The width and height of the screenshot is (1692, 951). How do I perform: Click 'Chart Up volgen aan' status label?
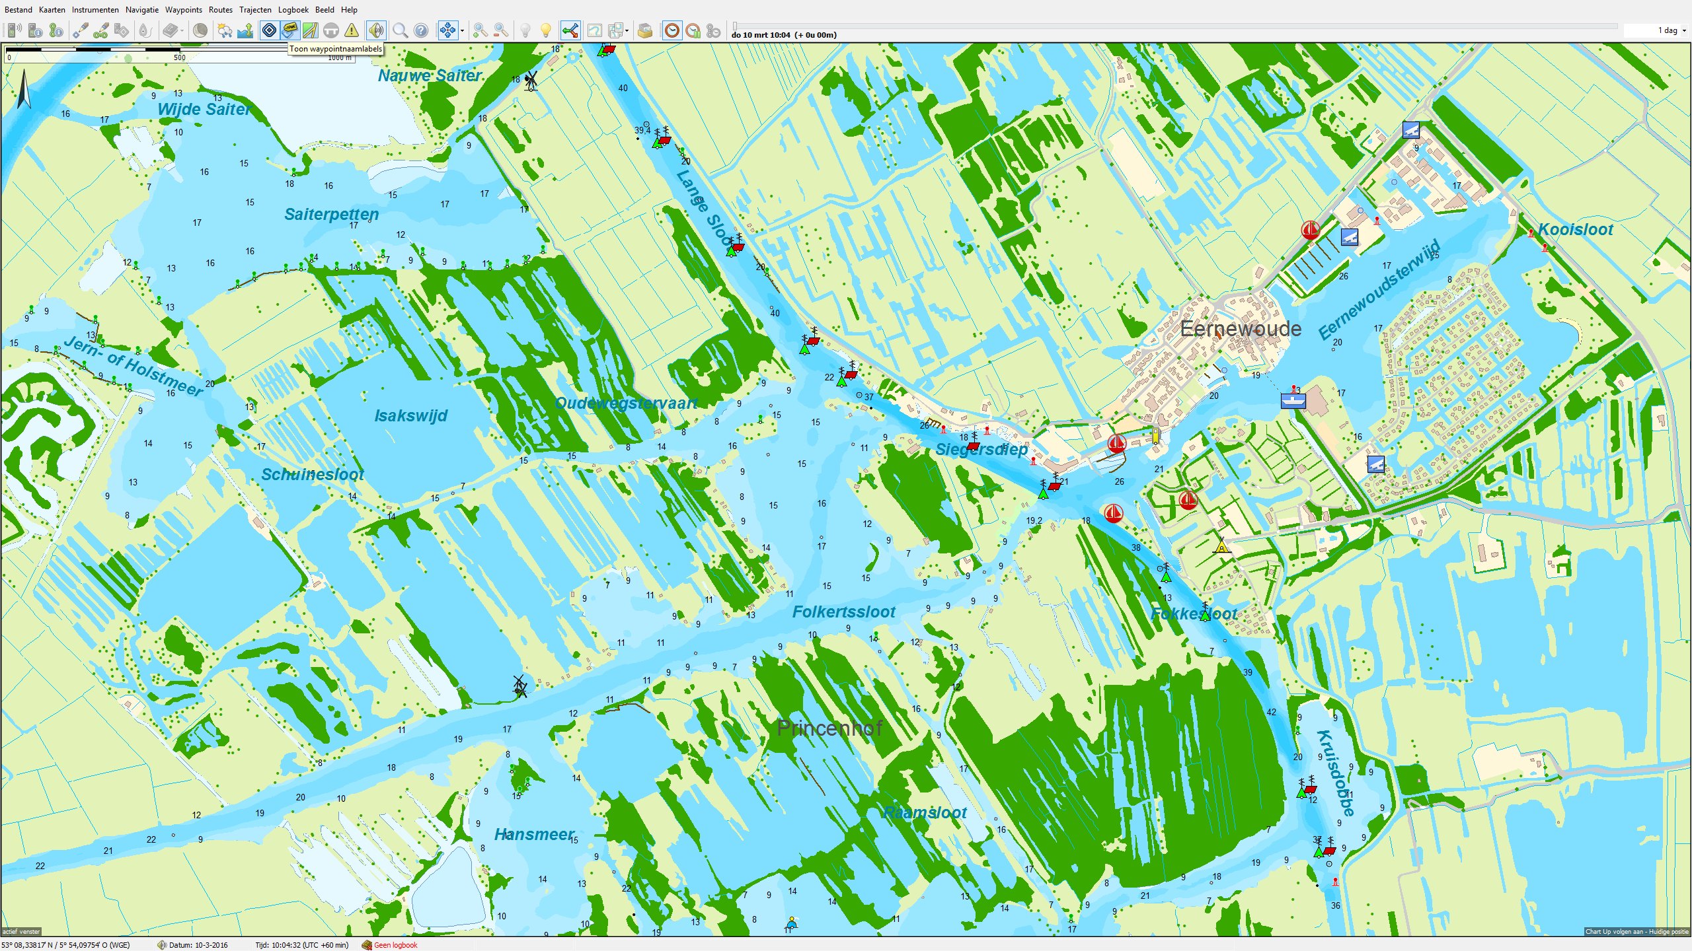[1636, 932]
